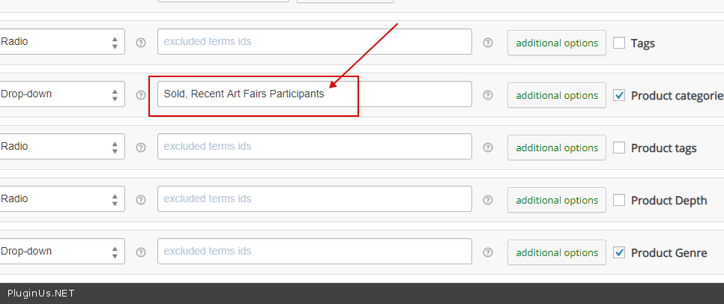This screenshot has width=724, height=304.
Task: Disable the Product Genre checkbox
Action: pos(619,252)
